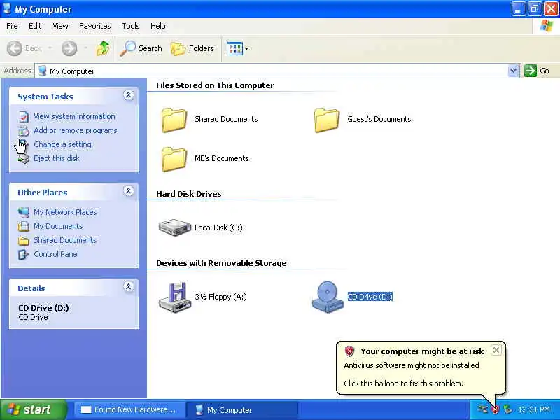Click the Guest's Documents label
Image resolution: width=560 pixels, height=420 pixels.
(x=379, y=119)
